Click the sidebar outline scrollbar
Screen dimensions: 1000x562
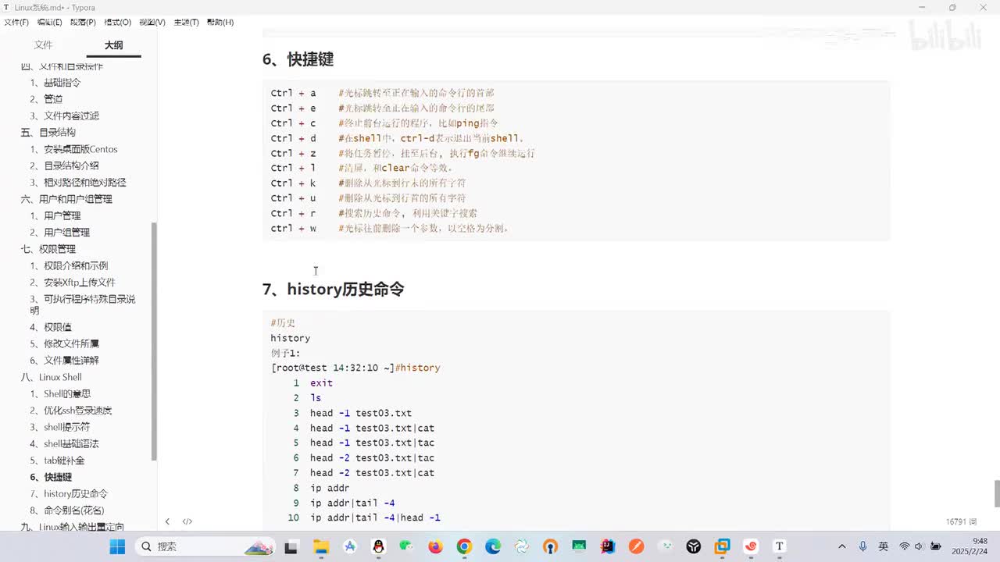154,341
